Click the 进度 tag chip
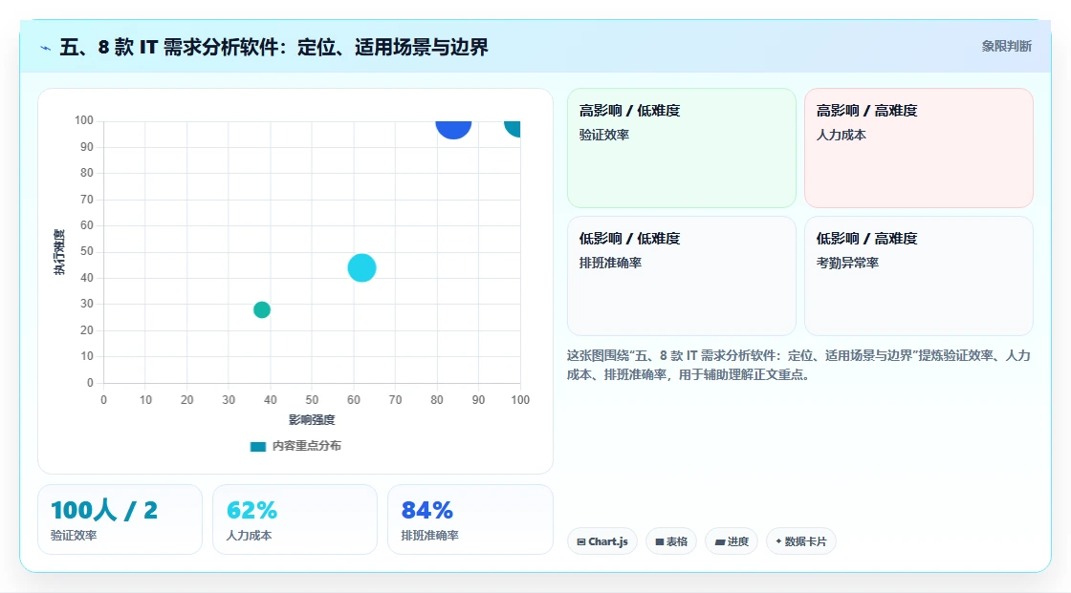The height and width of the screenshot is (593, 1071). point(732,541)
